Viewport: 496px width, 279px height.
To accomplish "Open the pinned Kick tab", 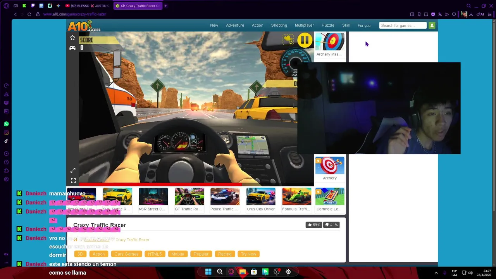I will (24, 6).
